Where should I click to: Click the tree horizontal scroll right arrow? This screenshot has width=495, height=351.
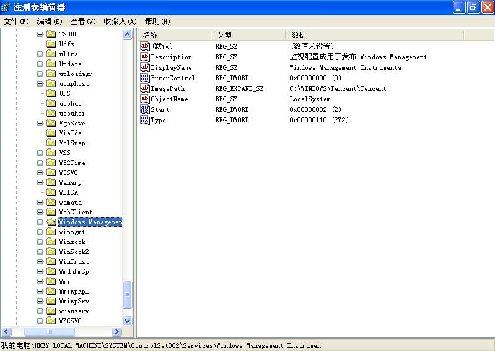[x=117, y=331]
